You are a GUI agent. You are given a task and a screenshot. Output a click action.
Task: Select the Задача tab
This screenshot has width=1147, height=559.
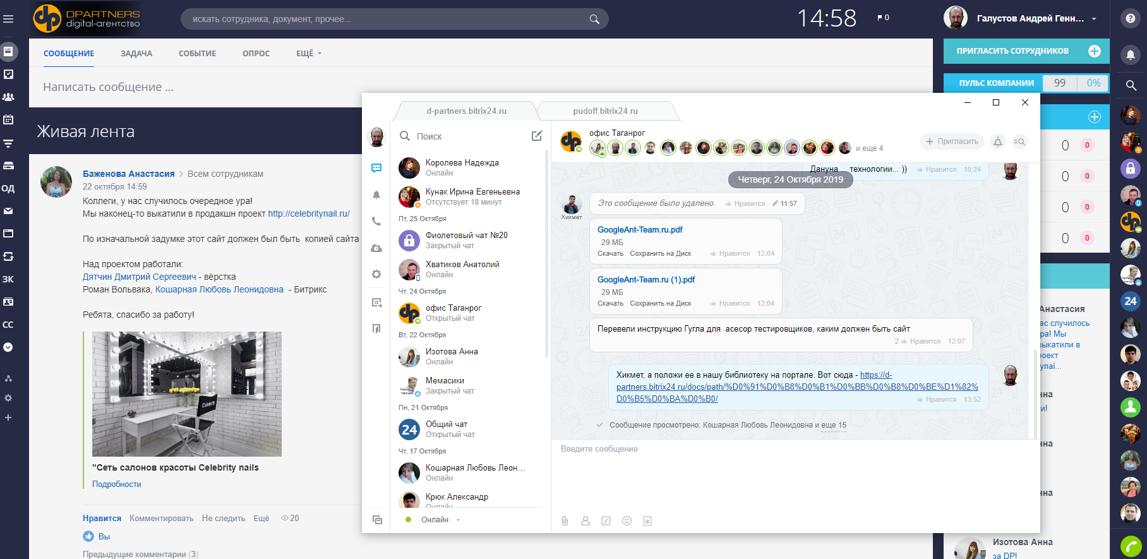tap(136, 54)
